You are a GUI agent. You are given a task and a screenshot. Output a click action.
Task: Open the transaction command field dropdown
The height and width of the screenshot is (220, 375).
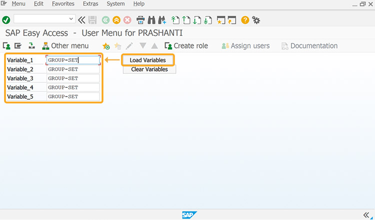tap(71, 19)
